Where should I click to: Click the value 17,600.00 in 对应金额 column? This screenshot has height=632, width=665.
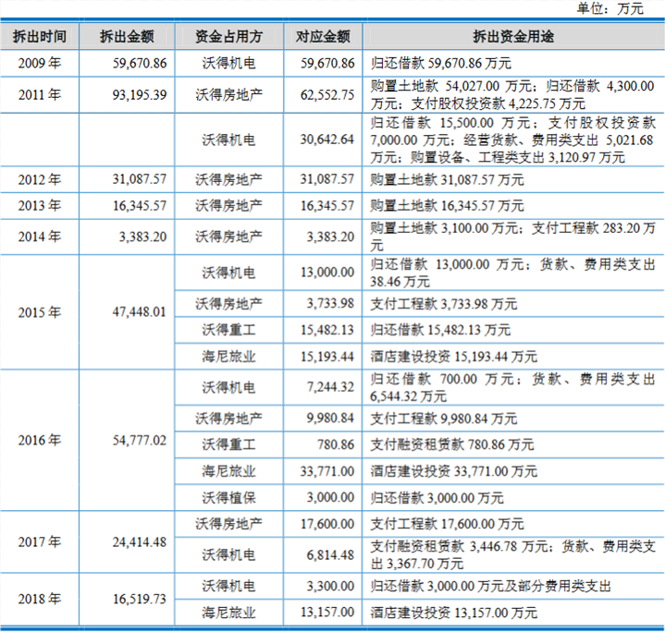[327, 524]
